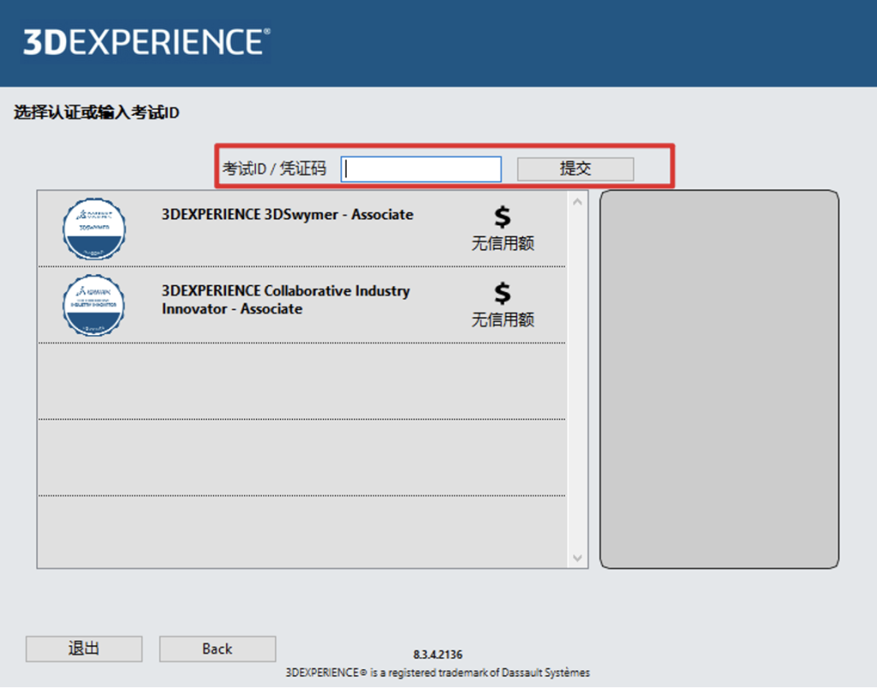Select Collaborative Industry Innovator - Associate exam title
Image resolution: width=877 pixels, height=688 pixels.
[x=285, y=300]
